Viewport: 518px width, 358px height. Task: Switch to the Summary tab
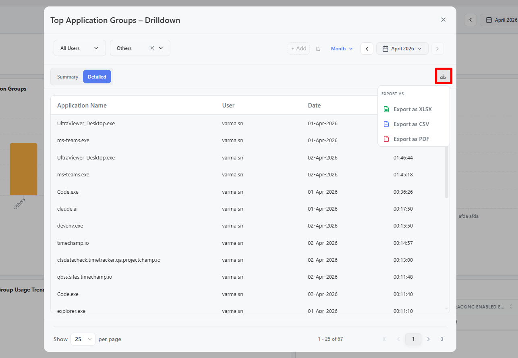[68, 77]
